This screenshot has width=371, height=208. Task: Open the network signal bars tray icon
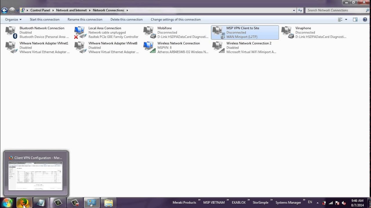[330, 203]
